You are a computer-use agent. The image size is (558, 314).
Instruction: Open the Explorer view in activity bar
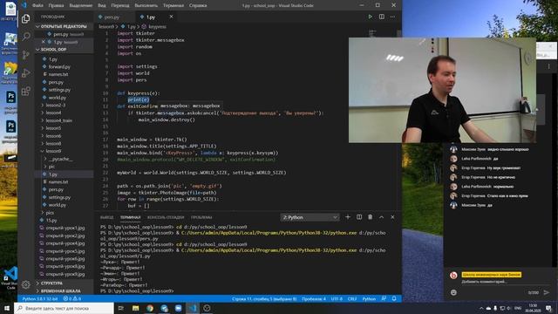point(25,18)
